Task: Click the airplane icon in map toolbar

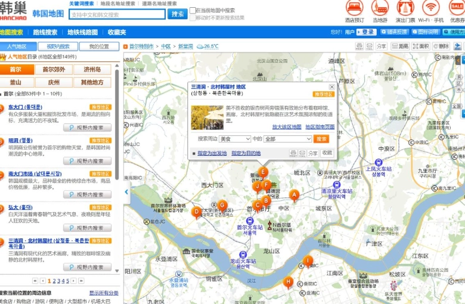Action: tap(457, 46)
